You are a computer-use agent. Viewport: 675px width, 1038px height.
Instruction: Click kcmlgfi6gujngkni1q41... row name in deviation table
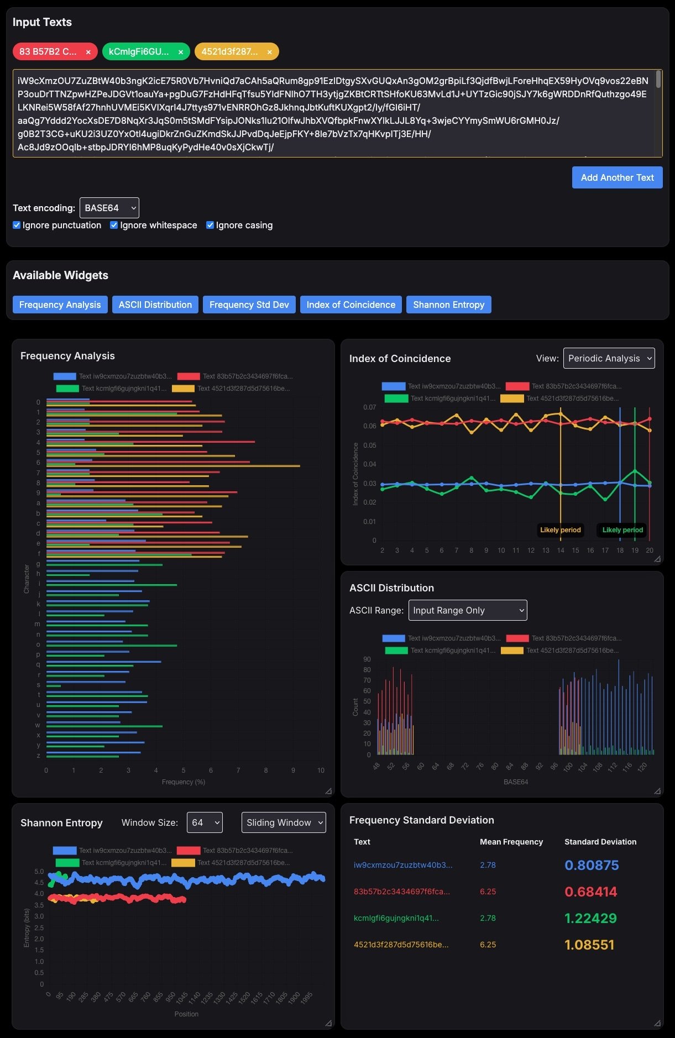click(396, 918)
